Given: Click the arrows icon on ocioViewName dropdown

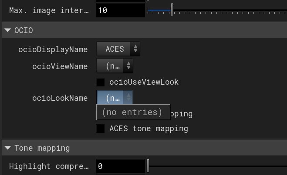Looking at the screenshot, I should pyautogui.click(x=128, y=66).
